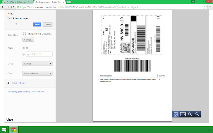The width and height of the screenshot is (213, 133).
Task: Open the Windows Start button
Action: click(x=4, y=130)
